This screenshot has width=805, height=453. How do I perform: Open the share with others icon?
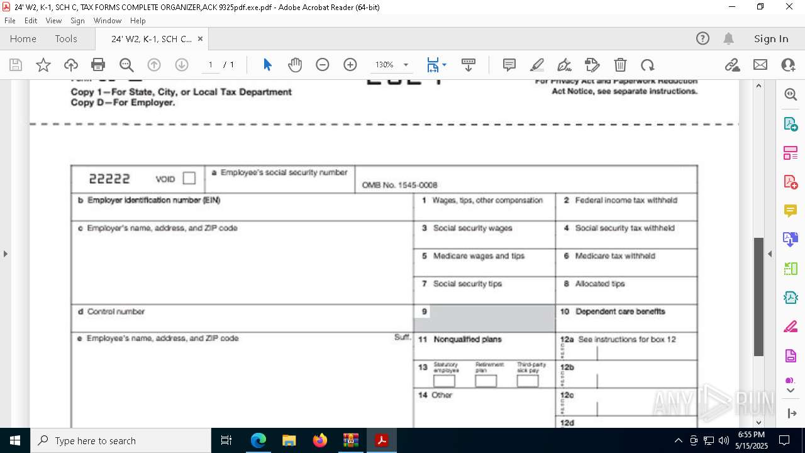pyautogui.click(x=788, y=65)
